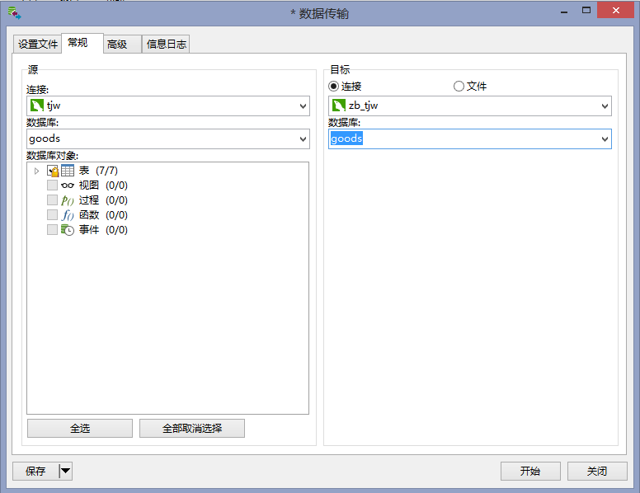Maximize the 数据传输 window

(x=586, y=10)
